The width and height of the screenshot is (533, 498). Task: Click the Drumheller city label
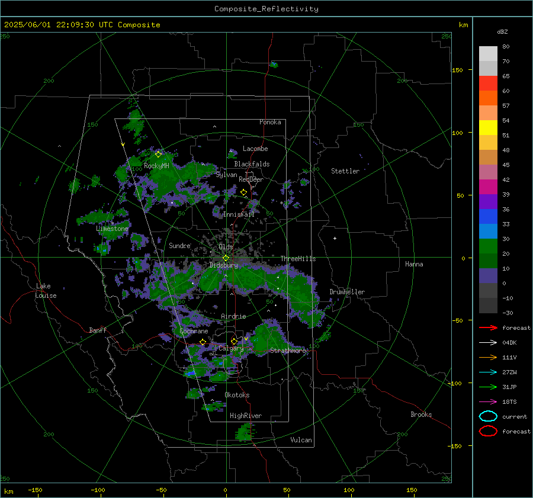click(x=347, y=292)
